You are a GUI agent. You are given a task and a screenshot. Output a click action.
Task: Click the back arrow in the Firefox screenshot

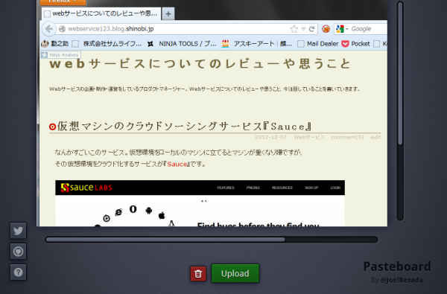point(49,29)
